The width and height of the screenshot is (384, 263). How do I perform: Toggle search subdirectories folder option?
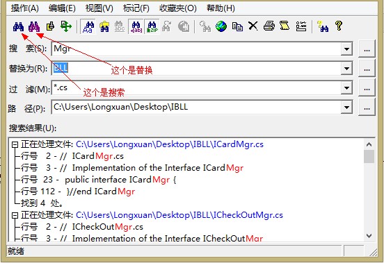tap(104, 26)
